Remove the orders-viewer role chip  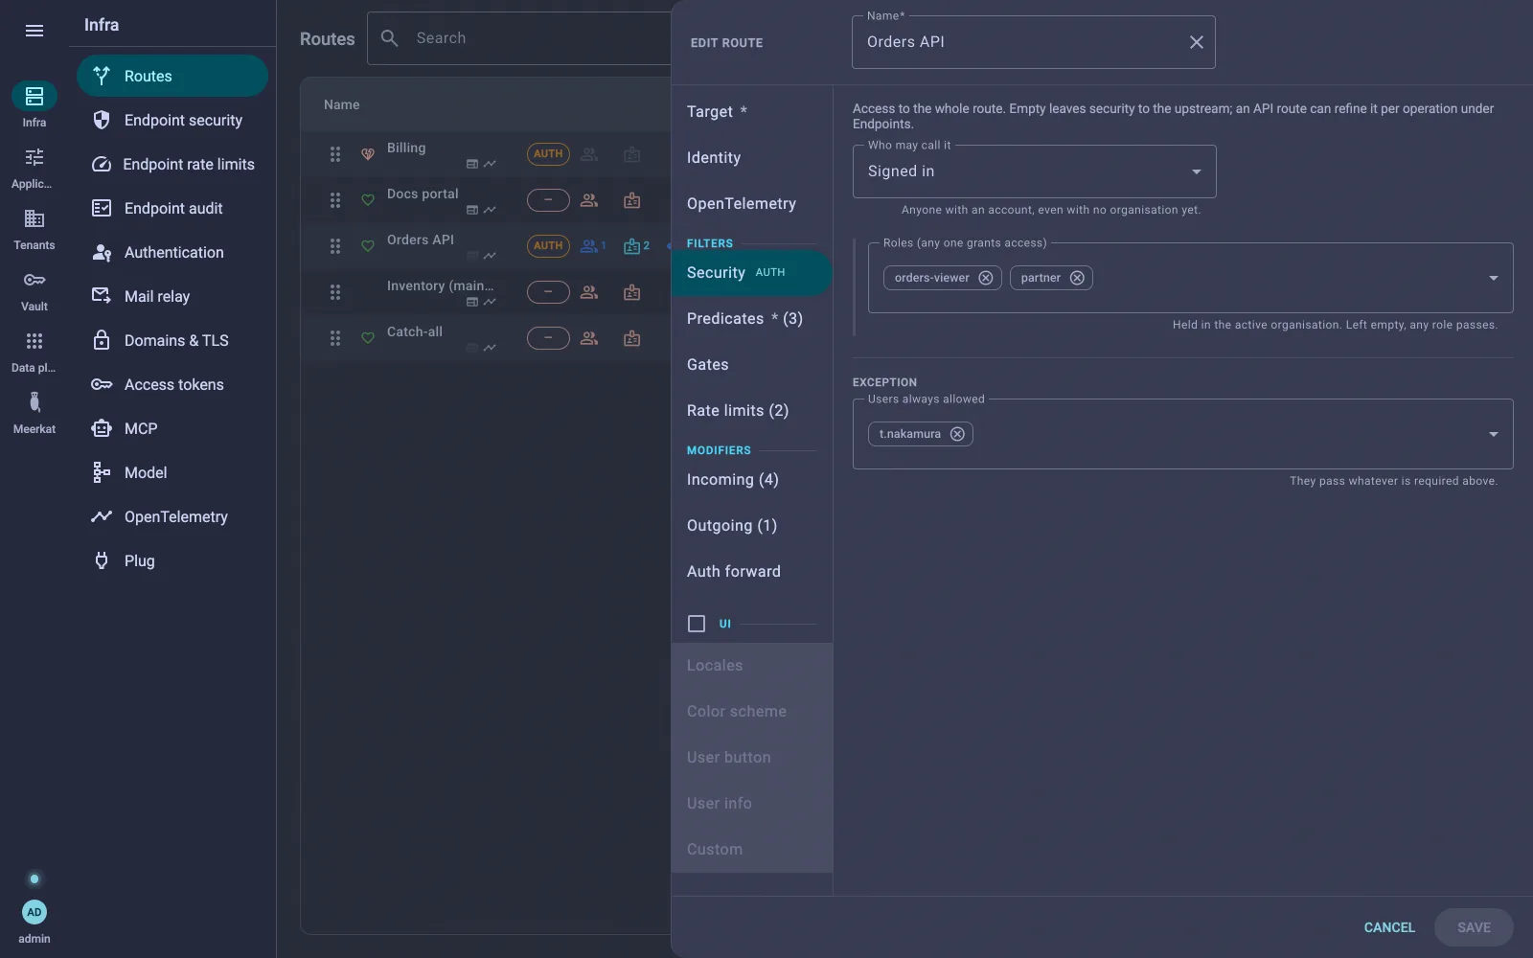click(x=985, y=278)
